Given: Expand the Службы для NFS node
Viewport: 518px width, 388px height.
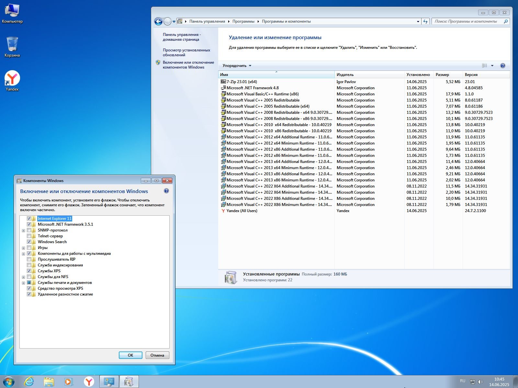Looking at the screenshot, I should (x=23, y=277).
